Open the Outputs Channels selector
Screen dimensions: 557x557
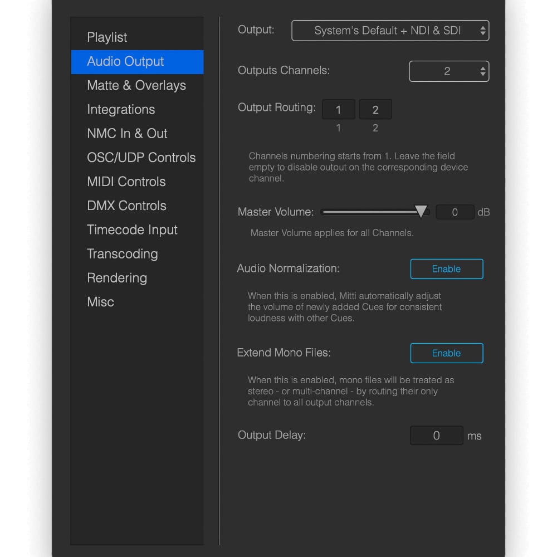(x=449, y=71)
